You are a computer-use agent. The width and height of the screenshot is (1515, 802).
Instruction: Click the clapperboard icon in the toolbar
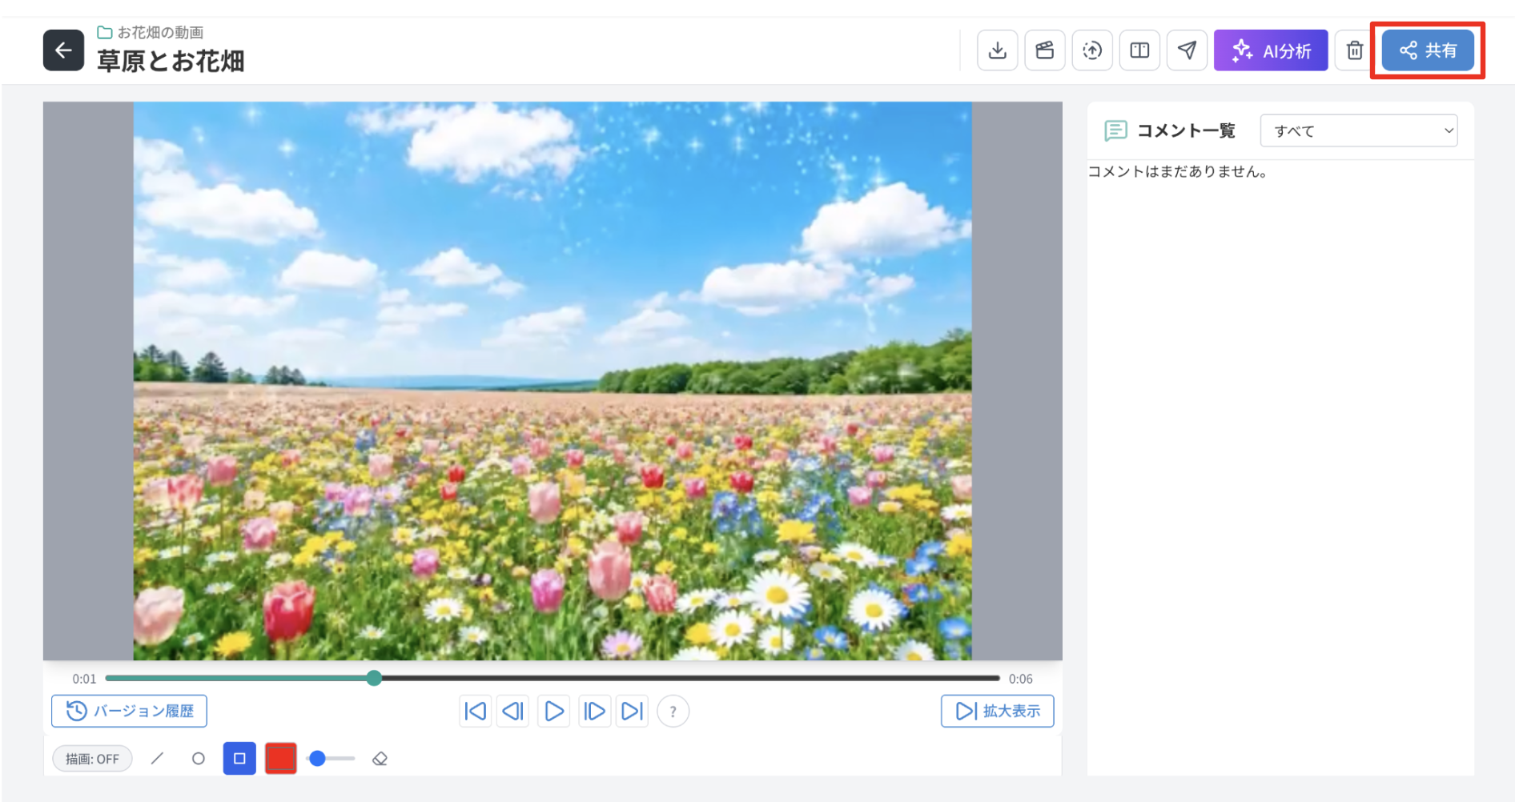click(x=1045, y=50)
